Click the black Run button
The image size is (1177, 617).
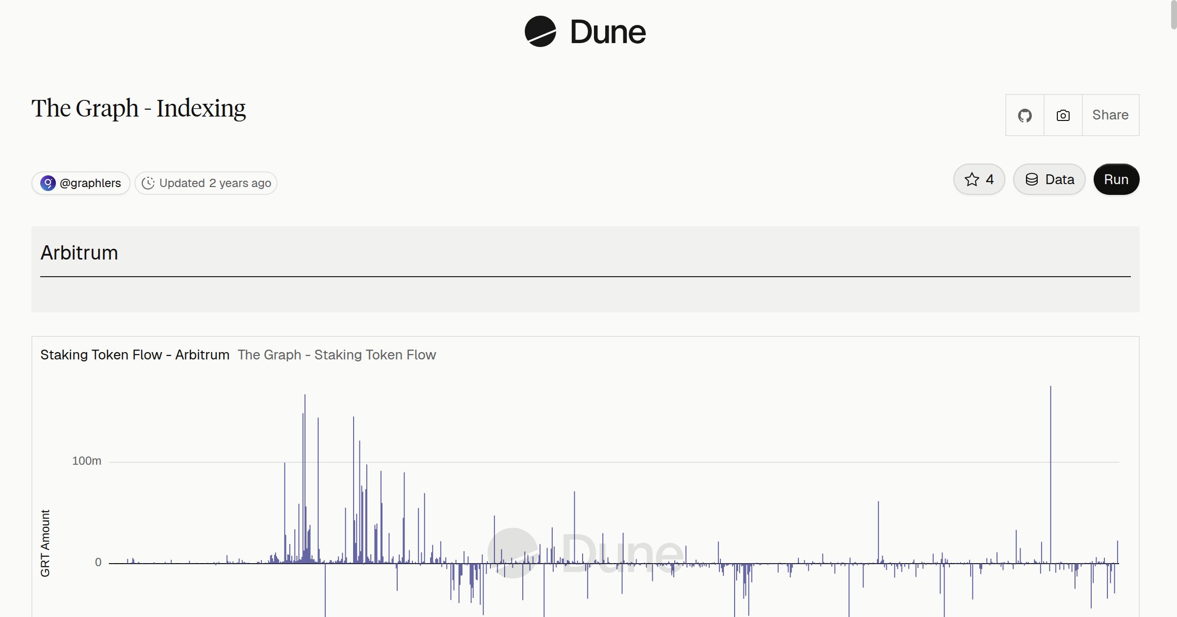tap(1116, 179)
